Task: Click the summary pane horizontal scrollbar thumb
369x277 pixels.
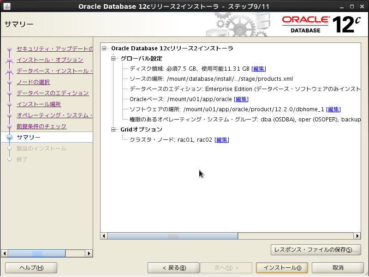Action: click(173, 236)
